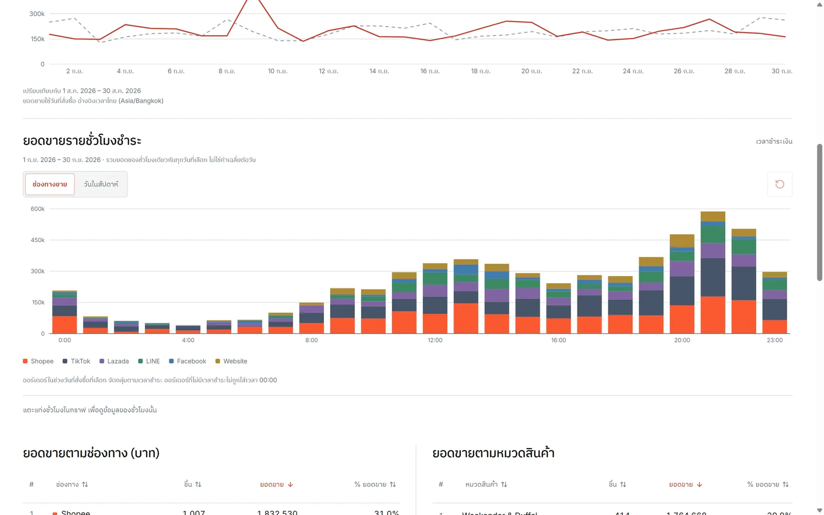The image size is (824, 515).
Task: Click the 23:00 hour bar
Action: click(775, 303)
